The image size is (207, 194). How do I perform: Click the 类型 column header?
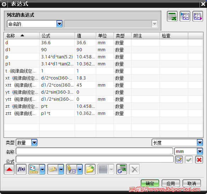[x=123, y=36]
